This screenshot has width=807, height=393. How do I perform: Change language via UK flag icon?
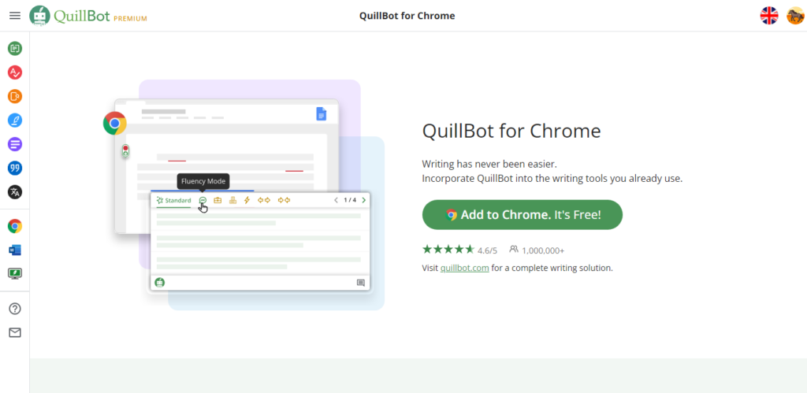pyautogui.click(x=769, y=16)
